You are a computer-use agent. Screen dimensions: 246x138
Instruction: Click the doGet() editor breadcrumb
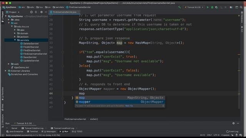(x=94, y=119)
